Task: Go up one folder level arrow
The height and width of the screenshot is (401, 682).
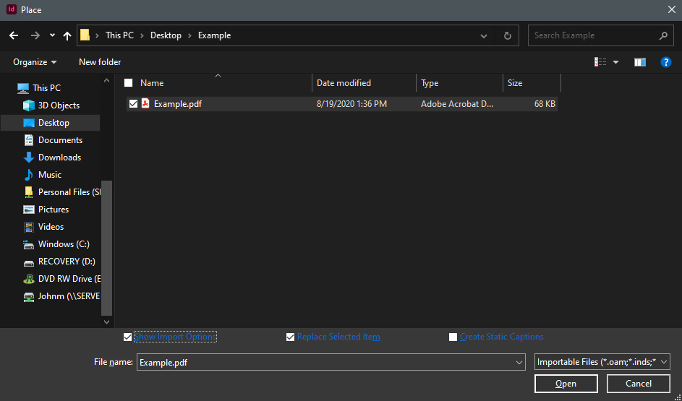Action: coord(67,35)
